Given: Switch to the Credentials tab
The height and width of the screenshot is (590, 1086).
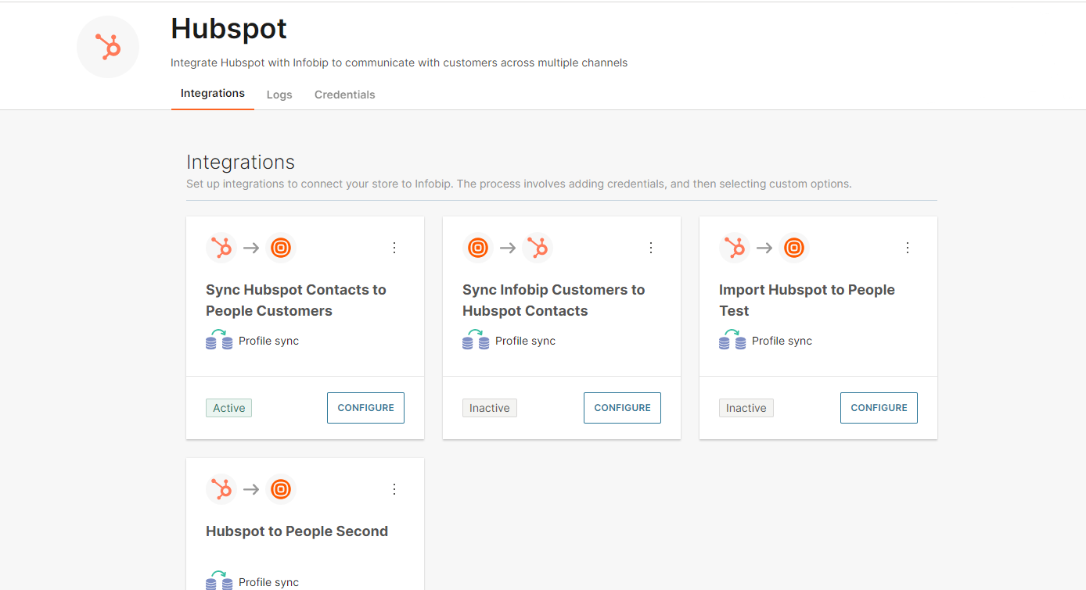Looking at the screenshot, I should [344, 95].
